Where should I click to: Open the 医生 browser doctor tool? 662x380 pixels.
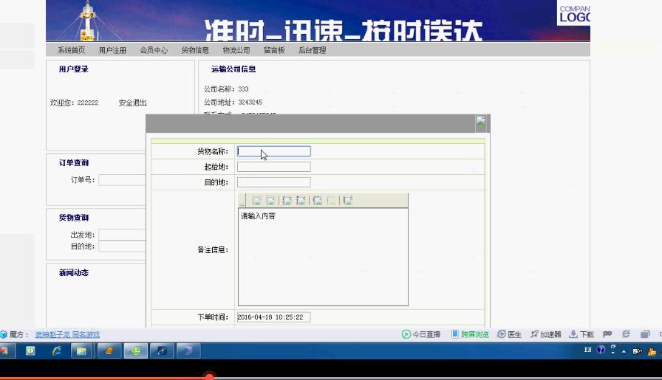(509, 334)
